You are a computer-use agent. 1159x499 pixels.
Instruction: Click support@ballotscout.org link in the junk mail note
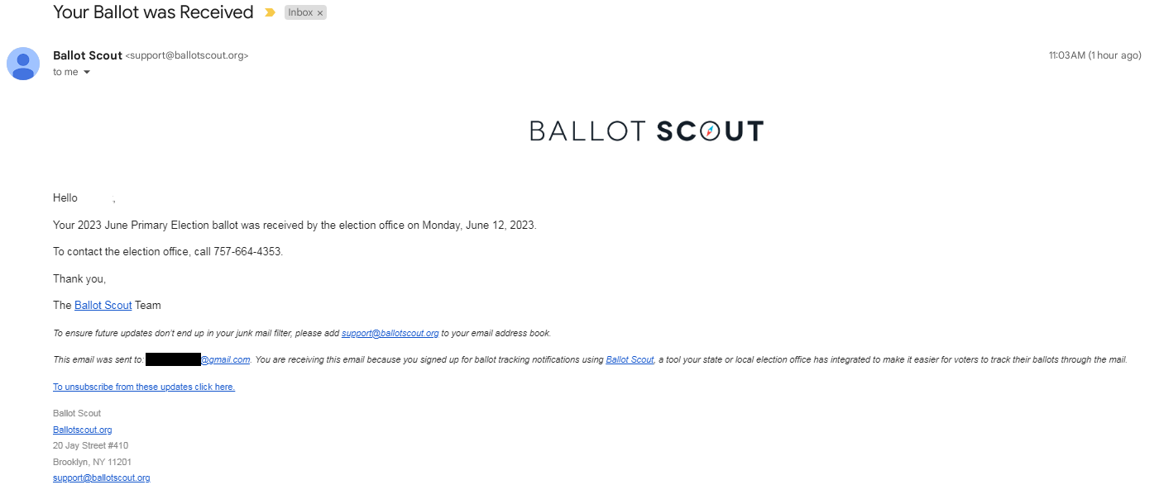point(390,333)
